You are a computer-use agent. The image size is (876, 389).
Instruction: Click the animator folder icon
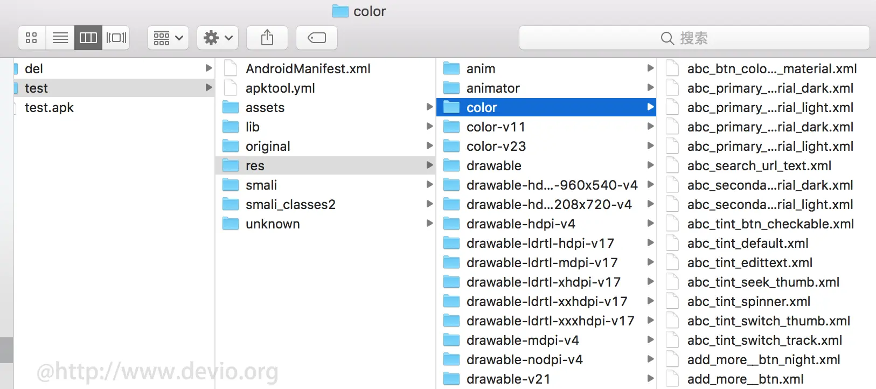tap(451, 88)
